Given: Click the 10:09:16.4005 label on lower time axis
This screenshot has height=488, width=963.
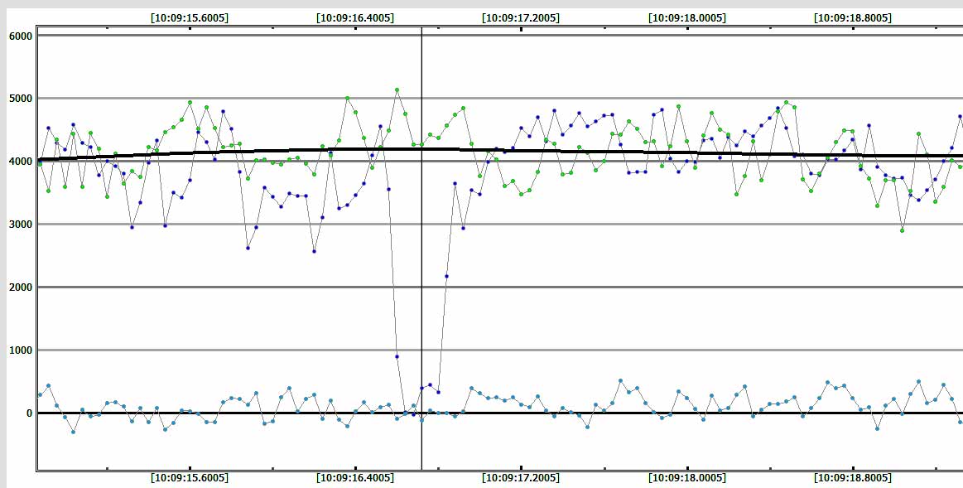Looking at the screenshot, I should [355, 477].
